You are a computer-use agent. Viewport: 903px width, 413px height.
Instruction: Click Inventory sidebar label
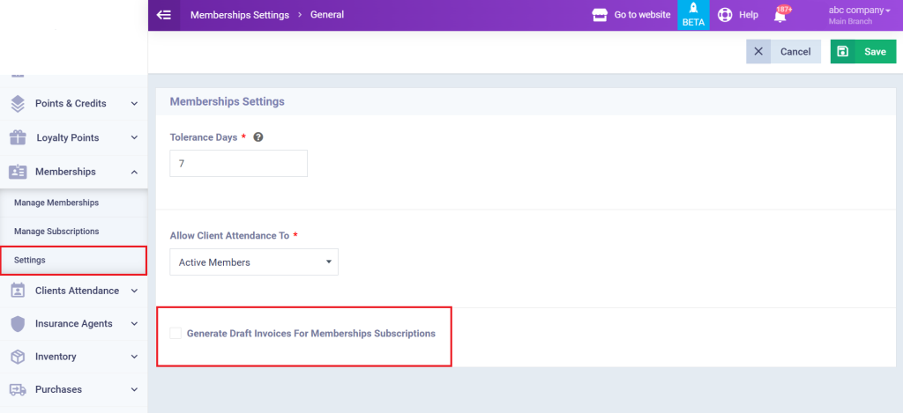(56, 357)
